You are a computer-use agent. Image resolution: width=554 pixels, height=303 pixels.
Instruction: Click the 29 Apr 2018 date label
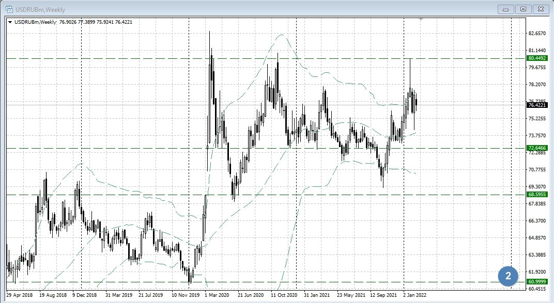click(x=19, y=295)
